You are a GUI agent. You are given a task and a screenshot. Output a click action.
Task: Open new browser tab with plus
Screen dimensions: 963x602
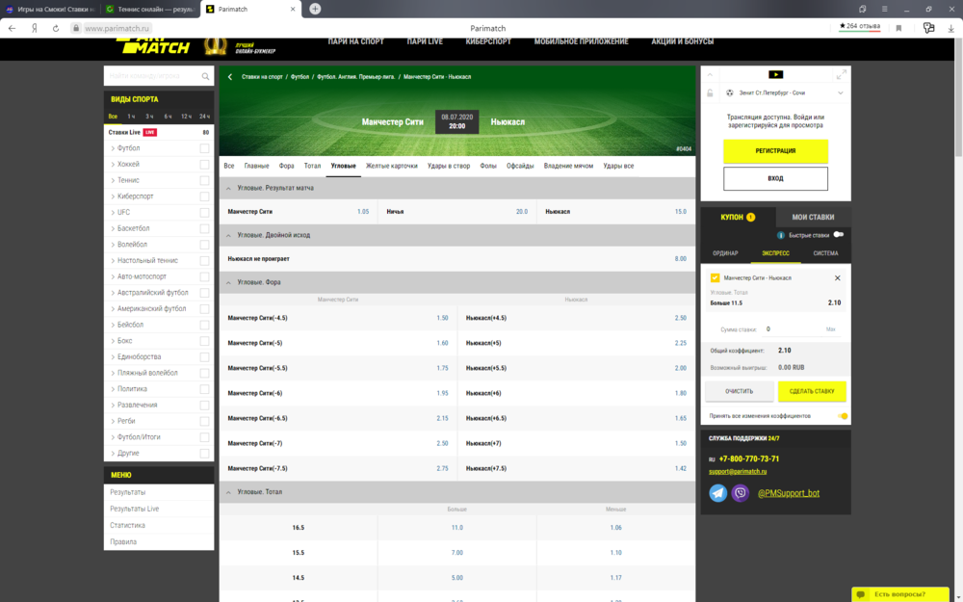(x=315, y=9)
